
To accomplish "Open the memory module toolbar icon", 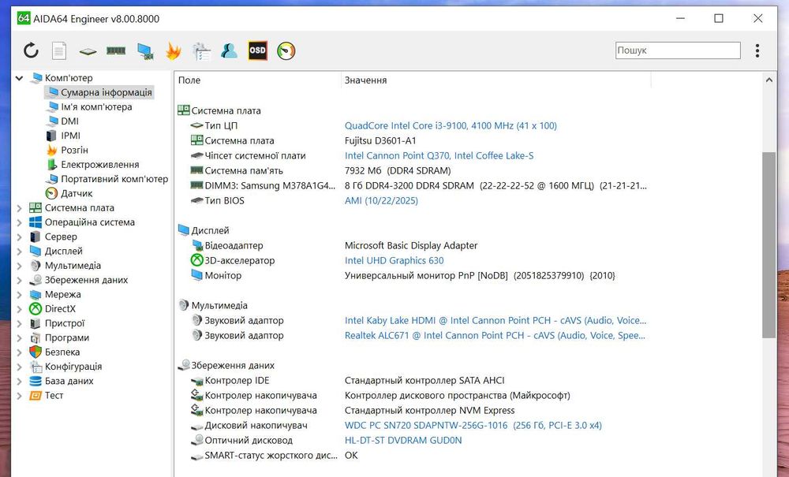I will coord(116,50).
